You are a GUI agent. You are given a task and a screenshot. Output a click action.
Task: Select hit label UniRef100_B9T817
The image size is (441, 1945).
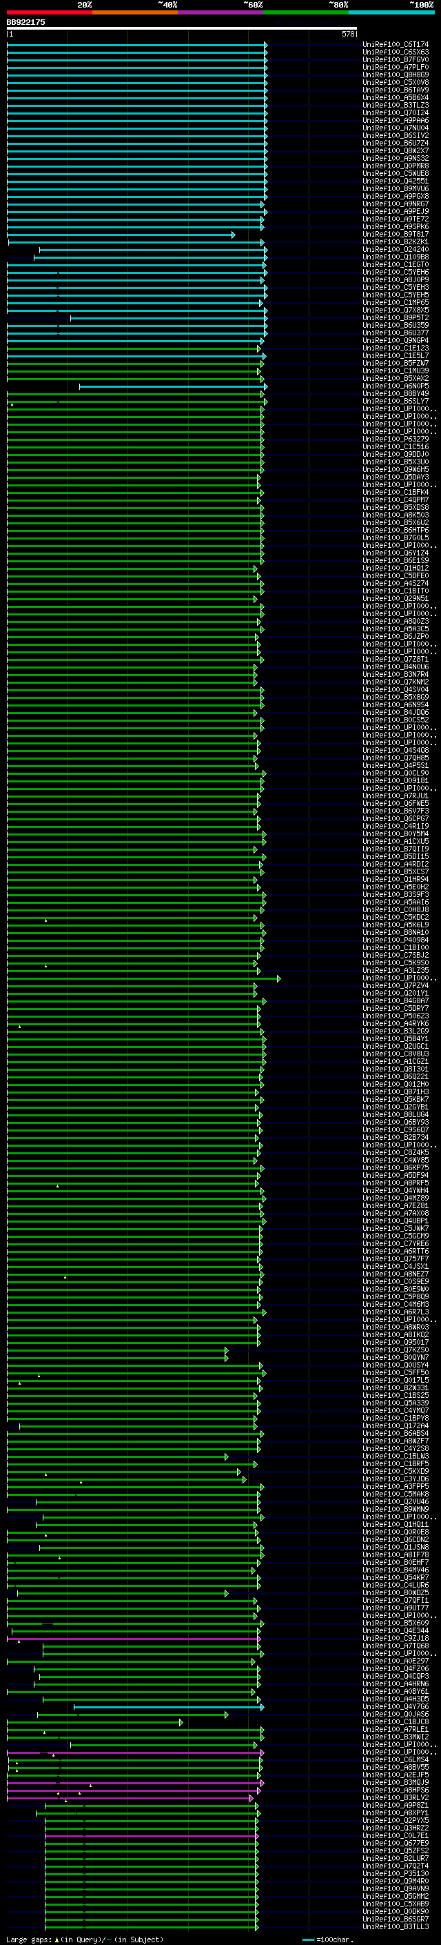pos(396,234)
